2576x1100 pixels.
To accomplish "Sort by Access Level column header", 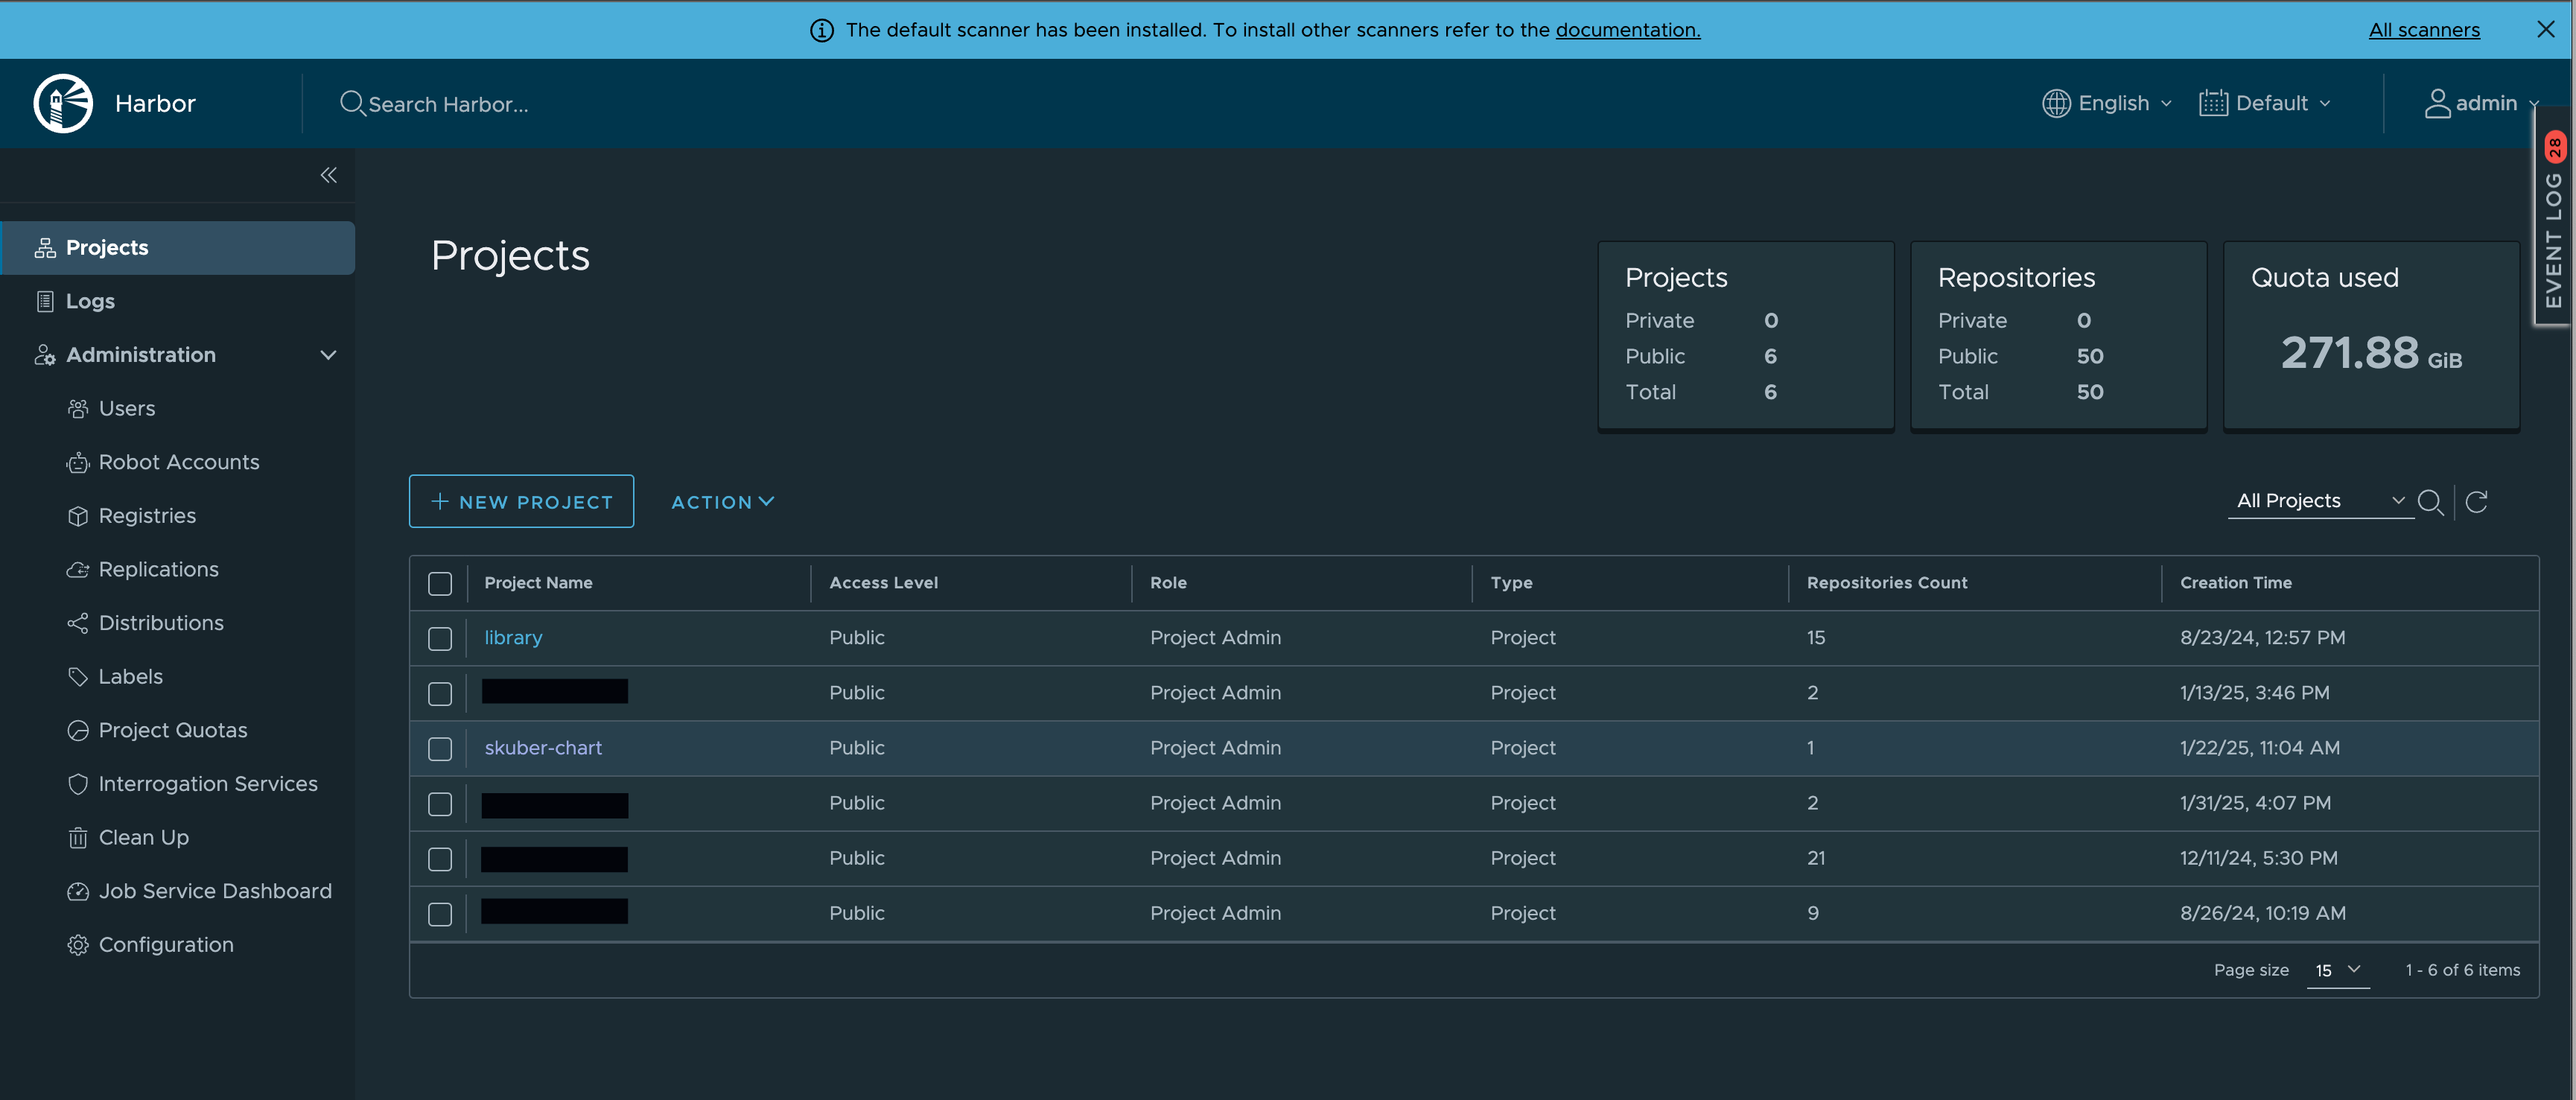I will click(x=883, y=583).
